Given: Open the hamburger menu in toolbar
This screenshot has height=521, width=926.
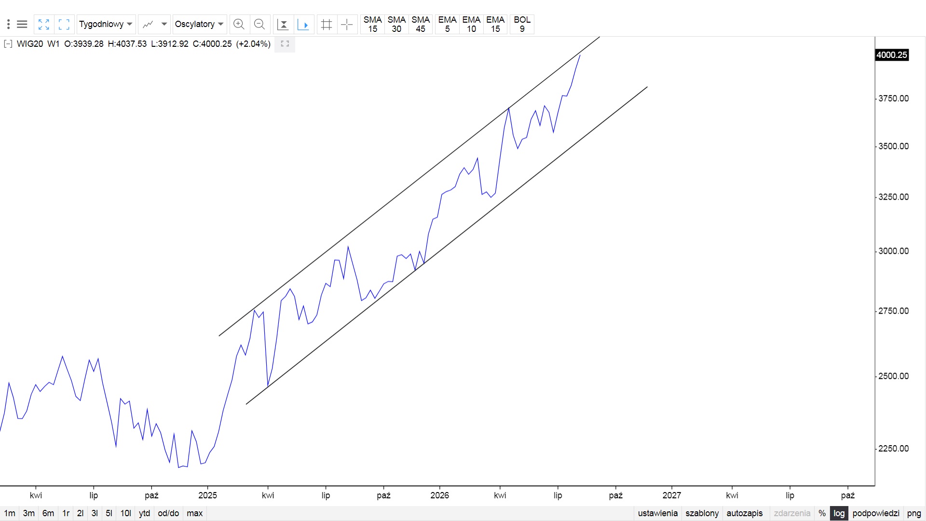Looking at the screenshot, I should point(22,24).
